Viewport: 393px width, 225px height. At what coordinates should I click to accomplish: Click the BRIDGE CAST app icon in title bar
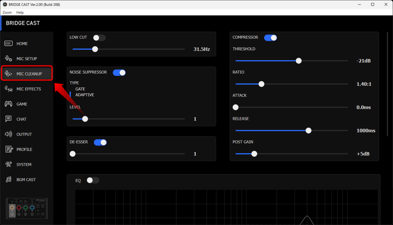click(x=5, y=5)
